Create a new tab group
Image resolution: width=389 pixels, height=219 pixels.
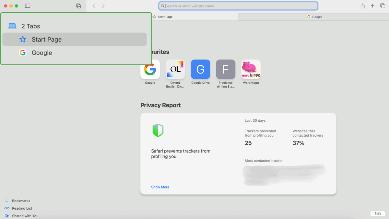(78, 6)
